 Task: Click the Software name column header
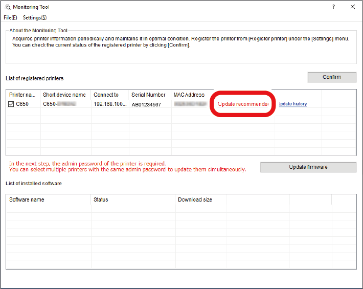[x=27, y=199]
